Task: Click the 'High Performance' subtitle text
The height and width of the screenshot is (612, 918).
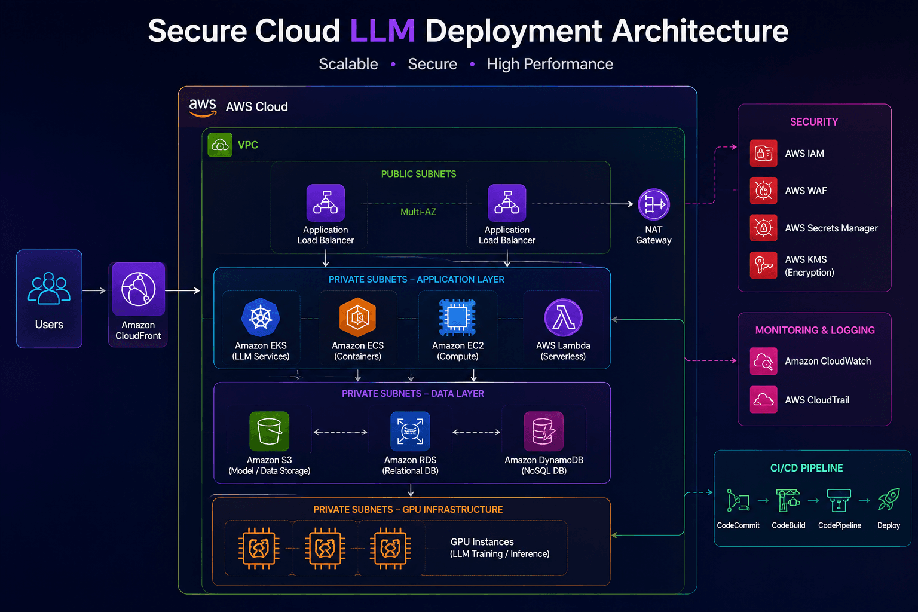Action: click(550, 64)
